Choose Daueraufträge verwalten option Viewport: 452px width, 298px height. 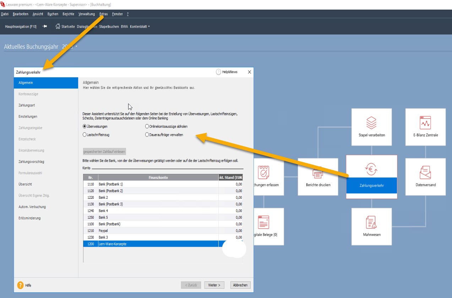(x=147, y=135)
